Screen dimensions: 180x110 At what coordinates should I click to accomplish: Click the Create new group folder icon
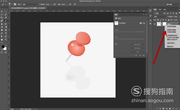click(x=170, y=109)
